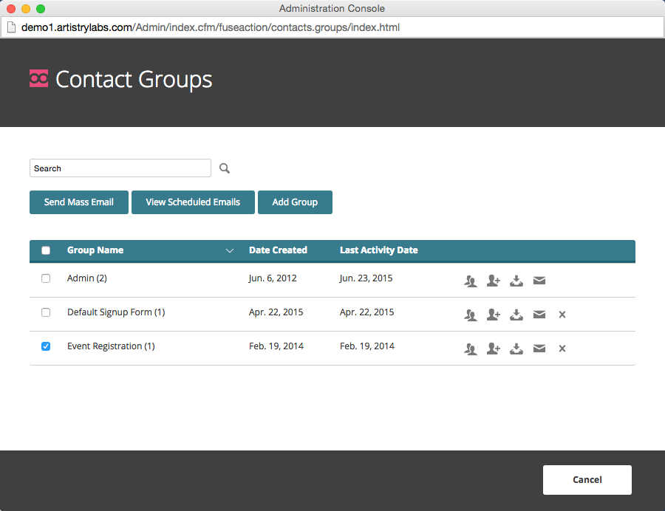
Task: Delete the Event Registration group
Action: 562,349
